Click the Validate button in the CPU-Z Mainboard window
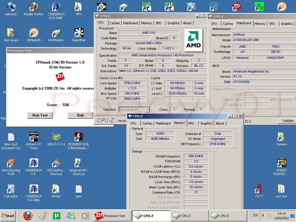This screenshot has height=222, width=296. [x=288, y=121]
